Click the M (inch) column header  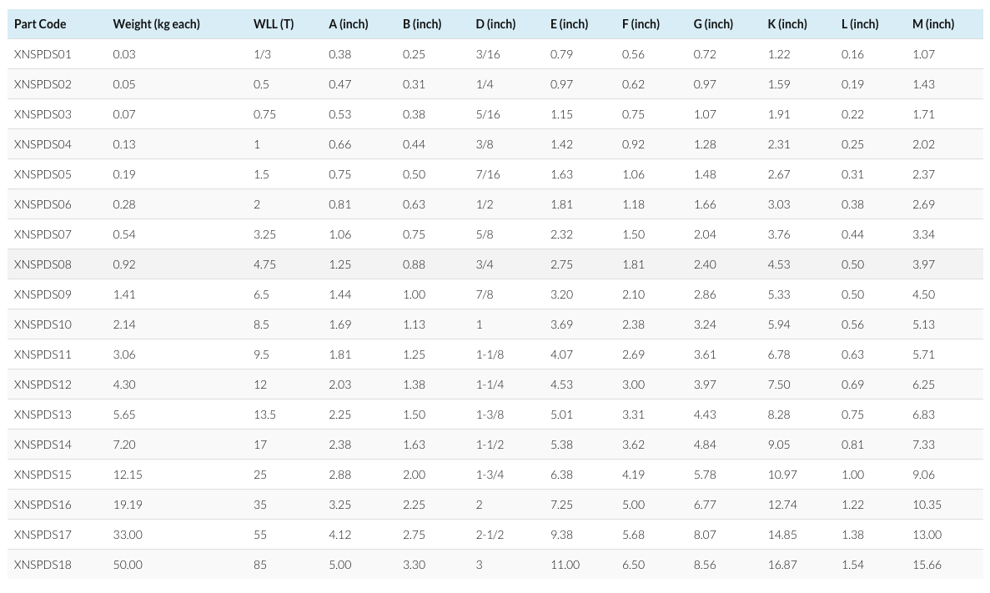coord(932,24)
